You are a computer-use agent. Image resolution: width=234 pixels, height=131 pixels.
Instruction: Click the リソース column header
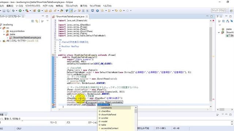(x=53, y=123)
